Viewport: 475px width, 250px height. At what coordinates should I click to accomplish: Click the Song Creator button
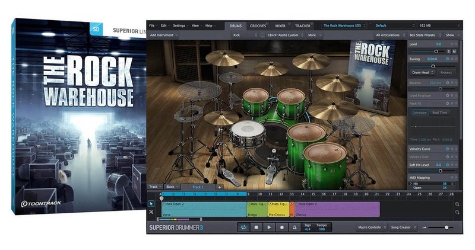click(404, 227)
